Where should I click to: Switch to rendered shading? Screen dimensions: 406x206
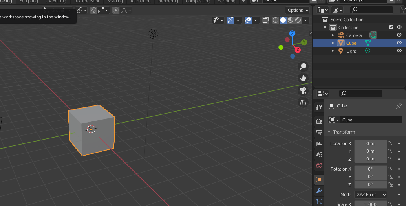(298, 20)
